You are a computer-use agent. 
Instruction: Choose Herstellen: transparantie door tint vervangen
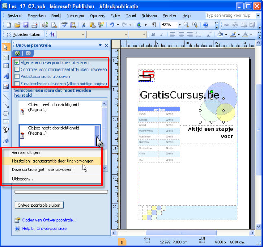(x=51, y=161)
